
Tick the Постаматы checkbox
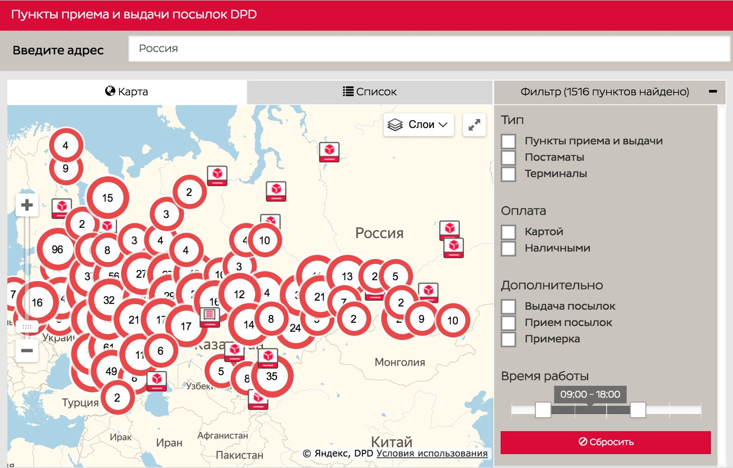coord(509,157)
